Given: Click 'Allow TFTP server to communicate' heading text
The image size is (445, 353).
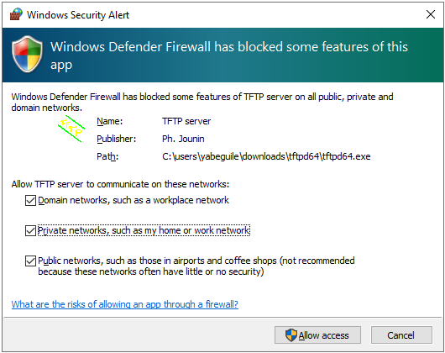Looking at the screenshot, I should pos(120,184).
